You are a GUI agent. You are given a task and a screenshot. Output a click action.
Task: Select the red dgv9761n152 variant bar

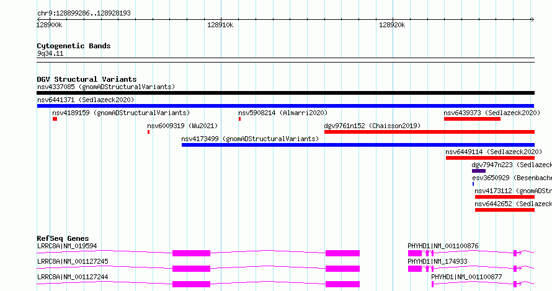tap(429, 132)
